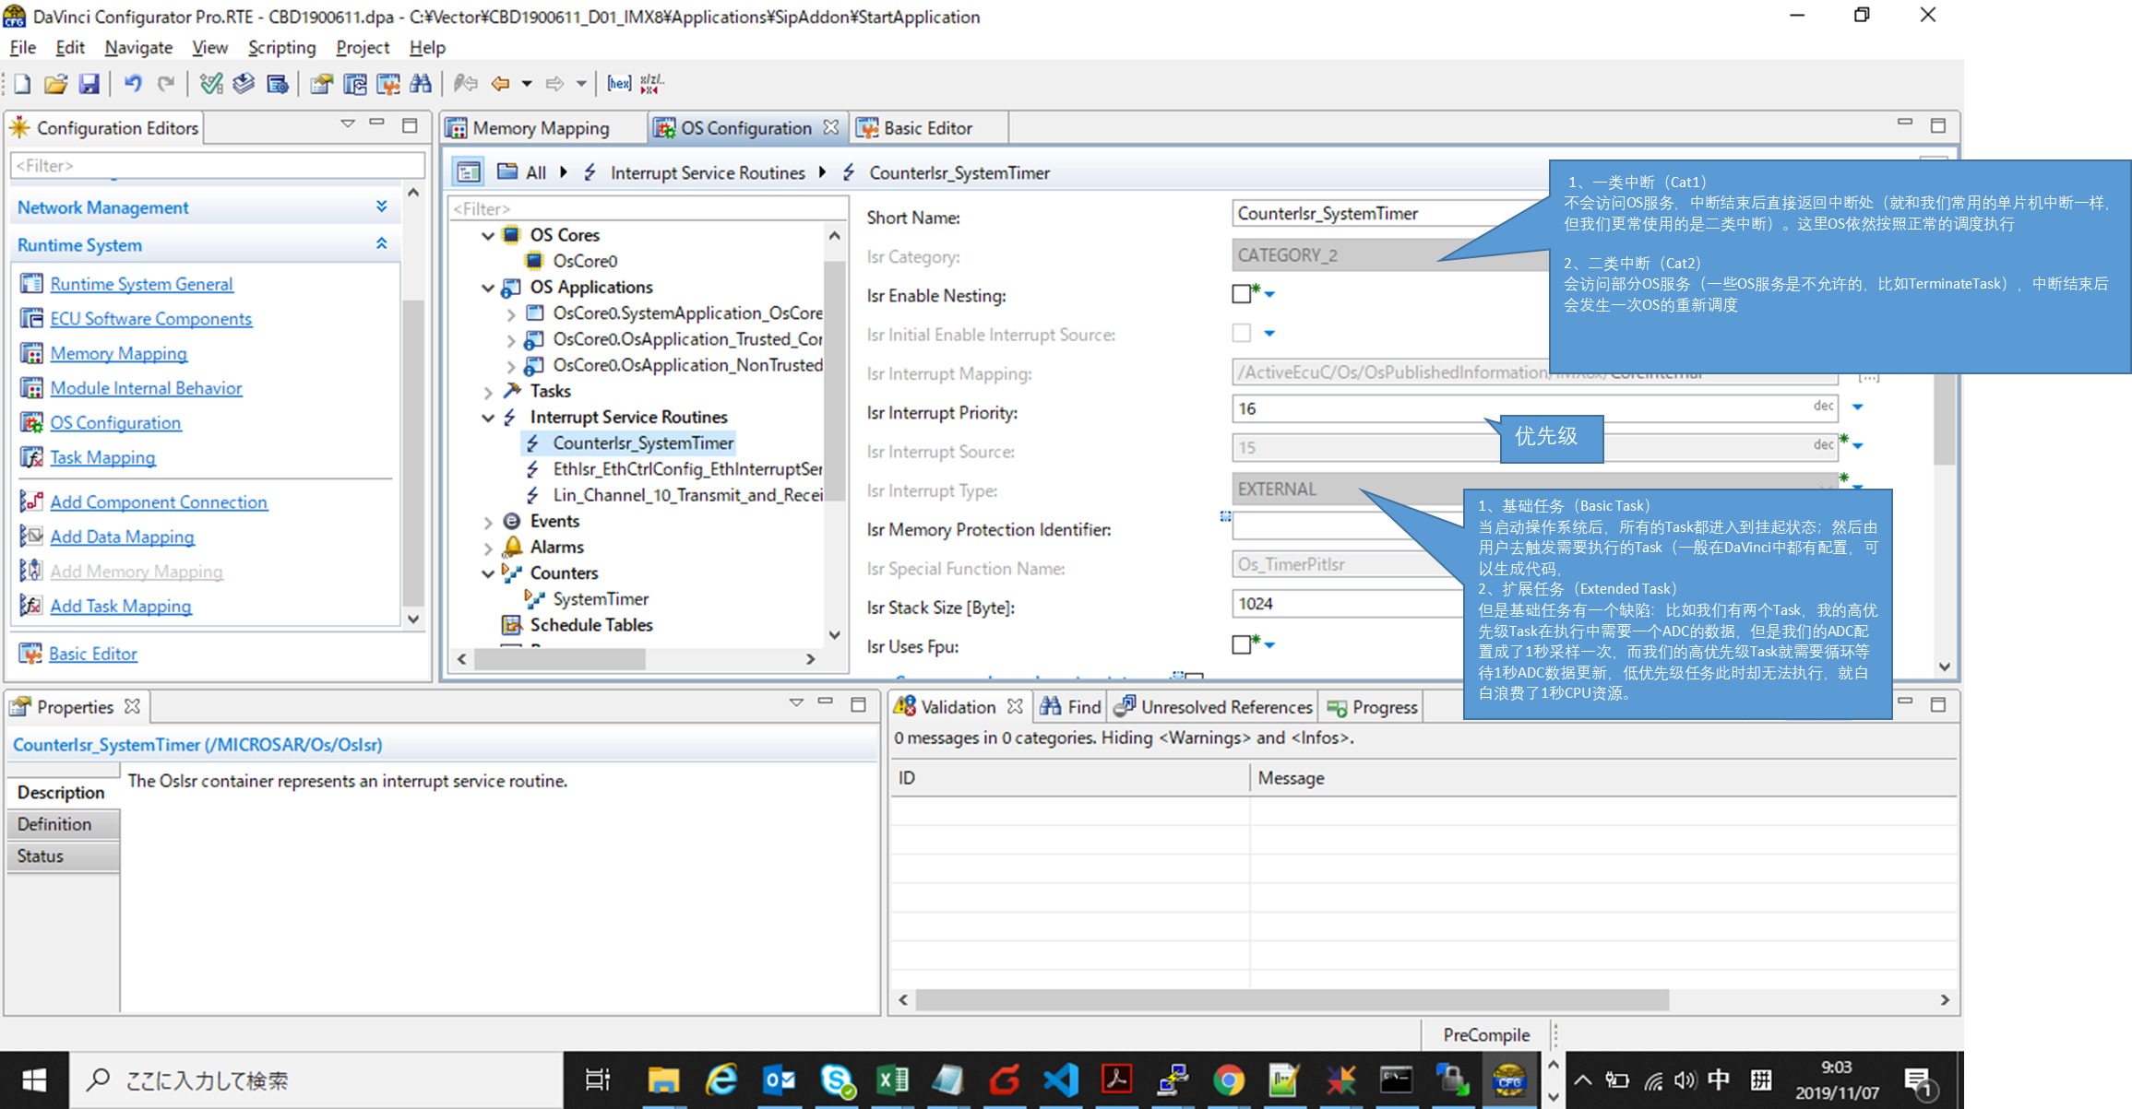Switch to the Memory Mapping tab
Viewport: 2132px width, 1109px height.
pos(540,128)
